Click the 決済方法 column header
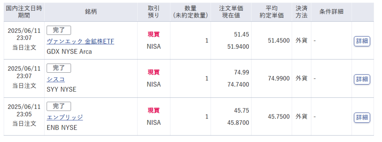Screen dimensions: 382x142 [x=301, y=12]
